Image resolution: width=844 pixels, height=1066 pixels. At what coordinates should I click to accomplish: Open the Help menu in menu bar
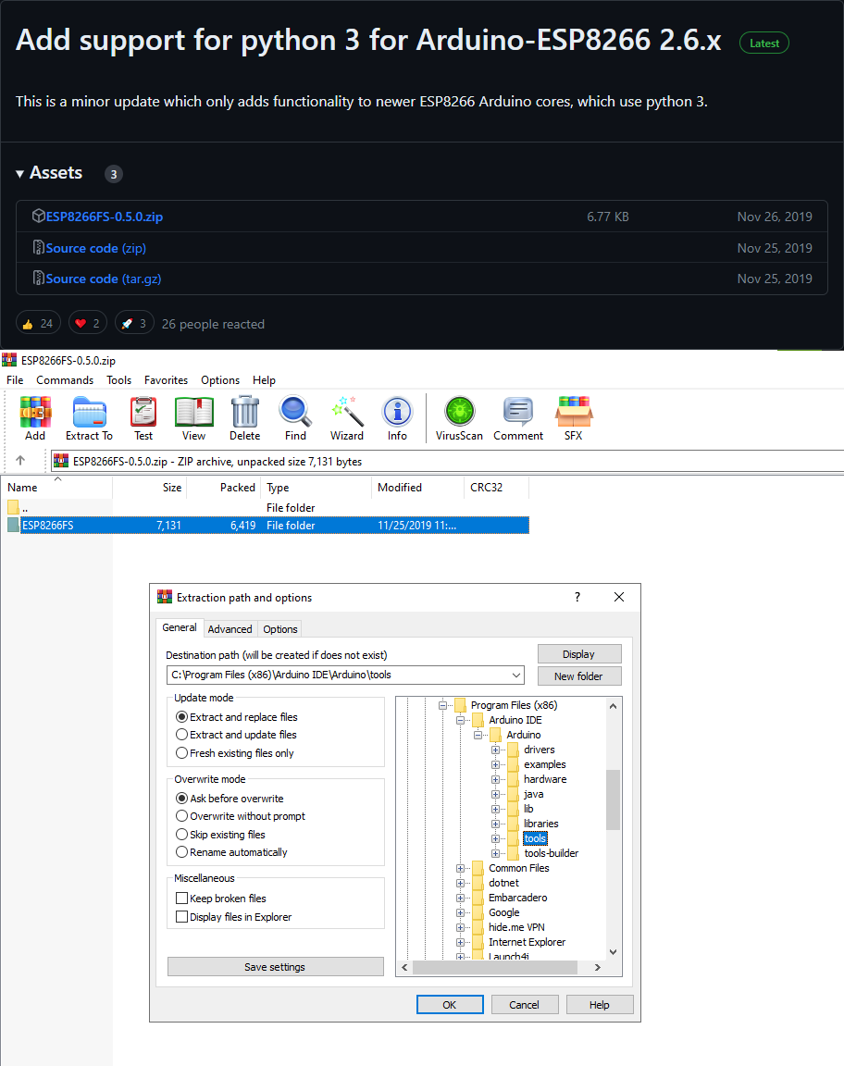[x=264, y=380]
